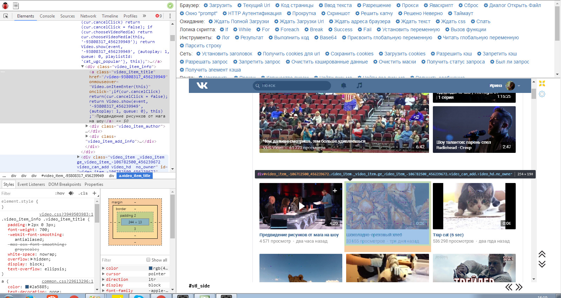The width and height of the screenshot is (561, 298).
Task: Open the Sources tab
Action: pos(67,16)
